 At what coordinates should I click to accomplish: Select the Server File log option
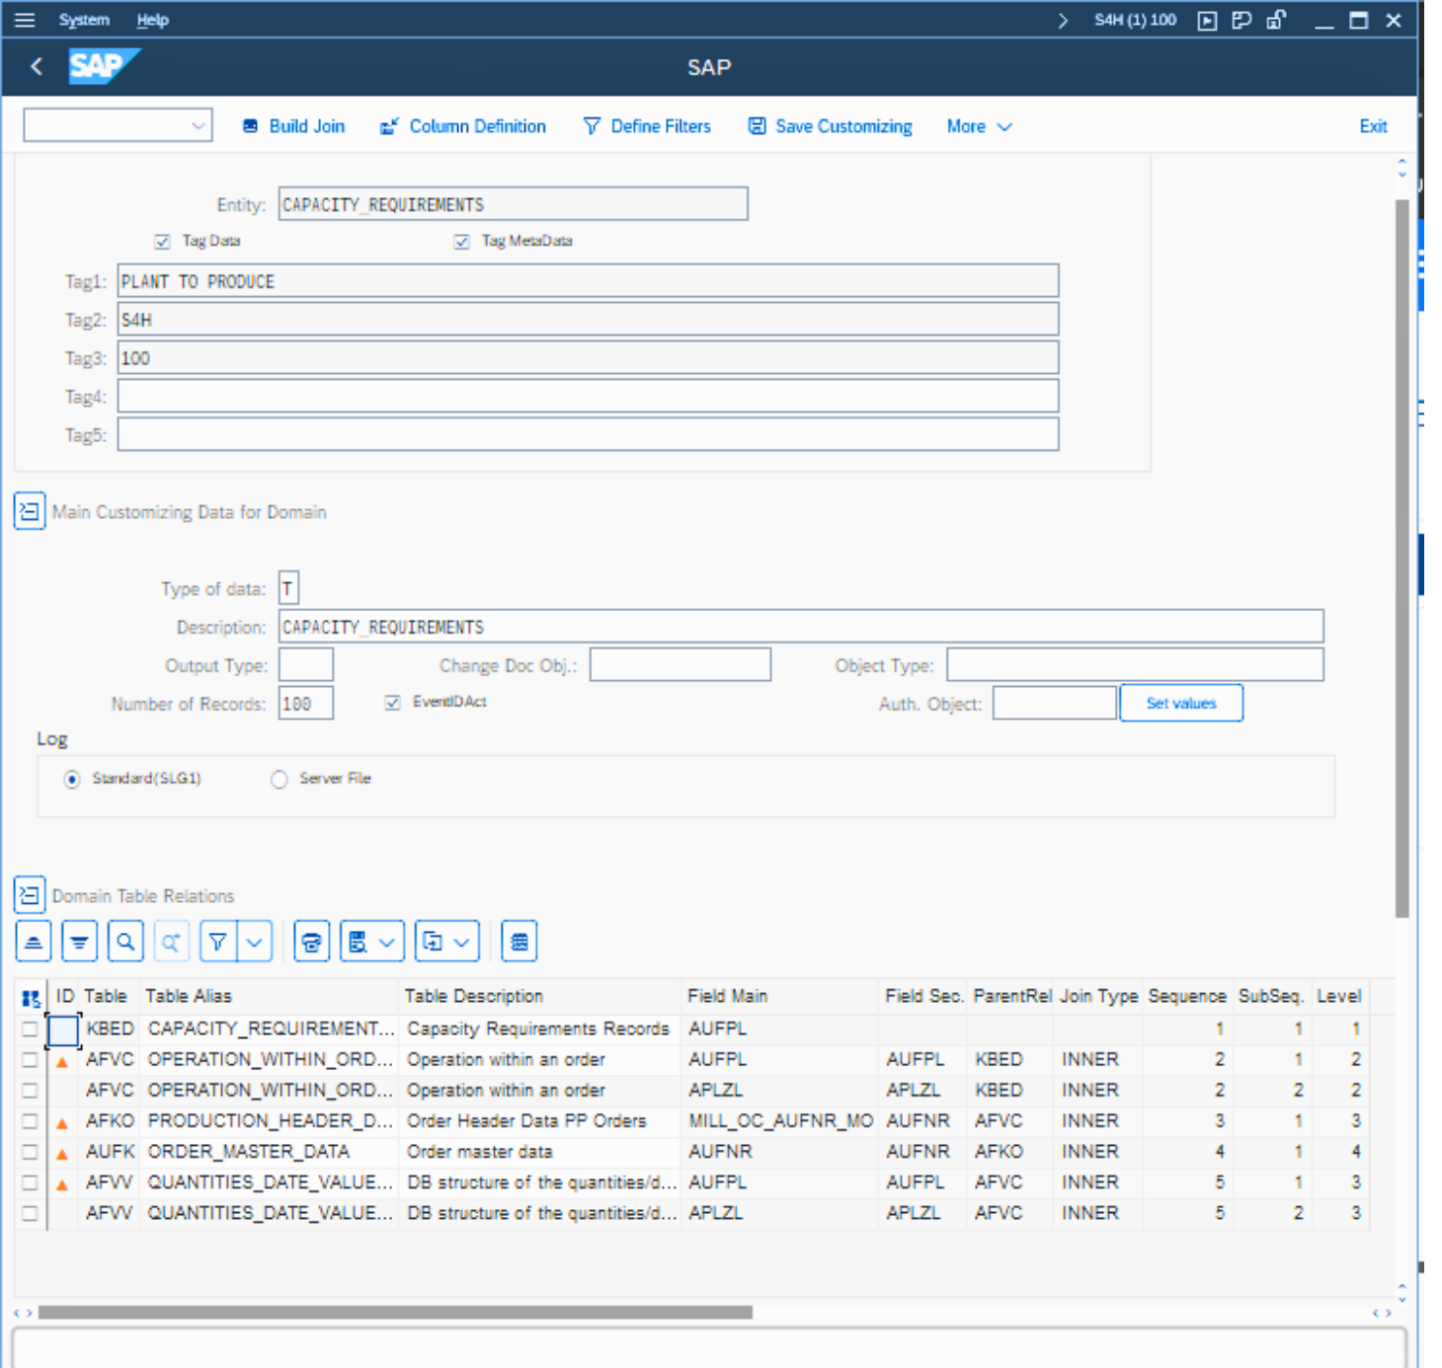tap(280, 780)
